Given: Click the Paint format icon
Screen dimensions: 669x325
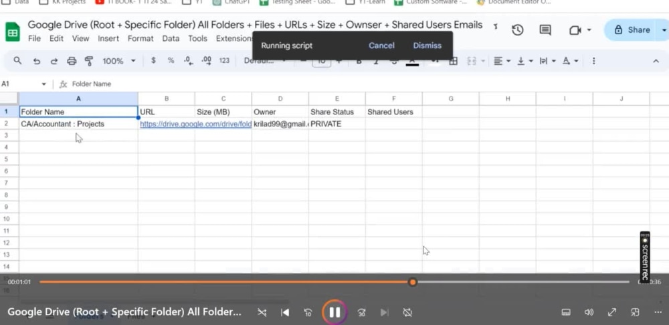Looking at the screenshot, I should (x=89, y=61).
